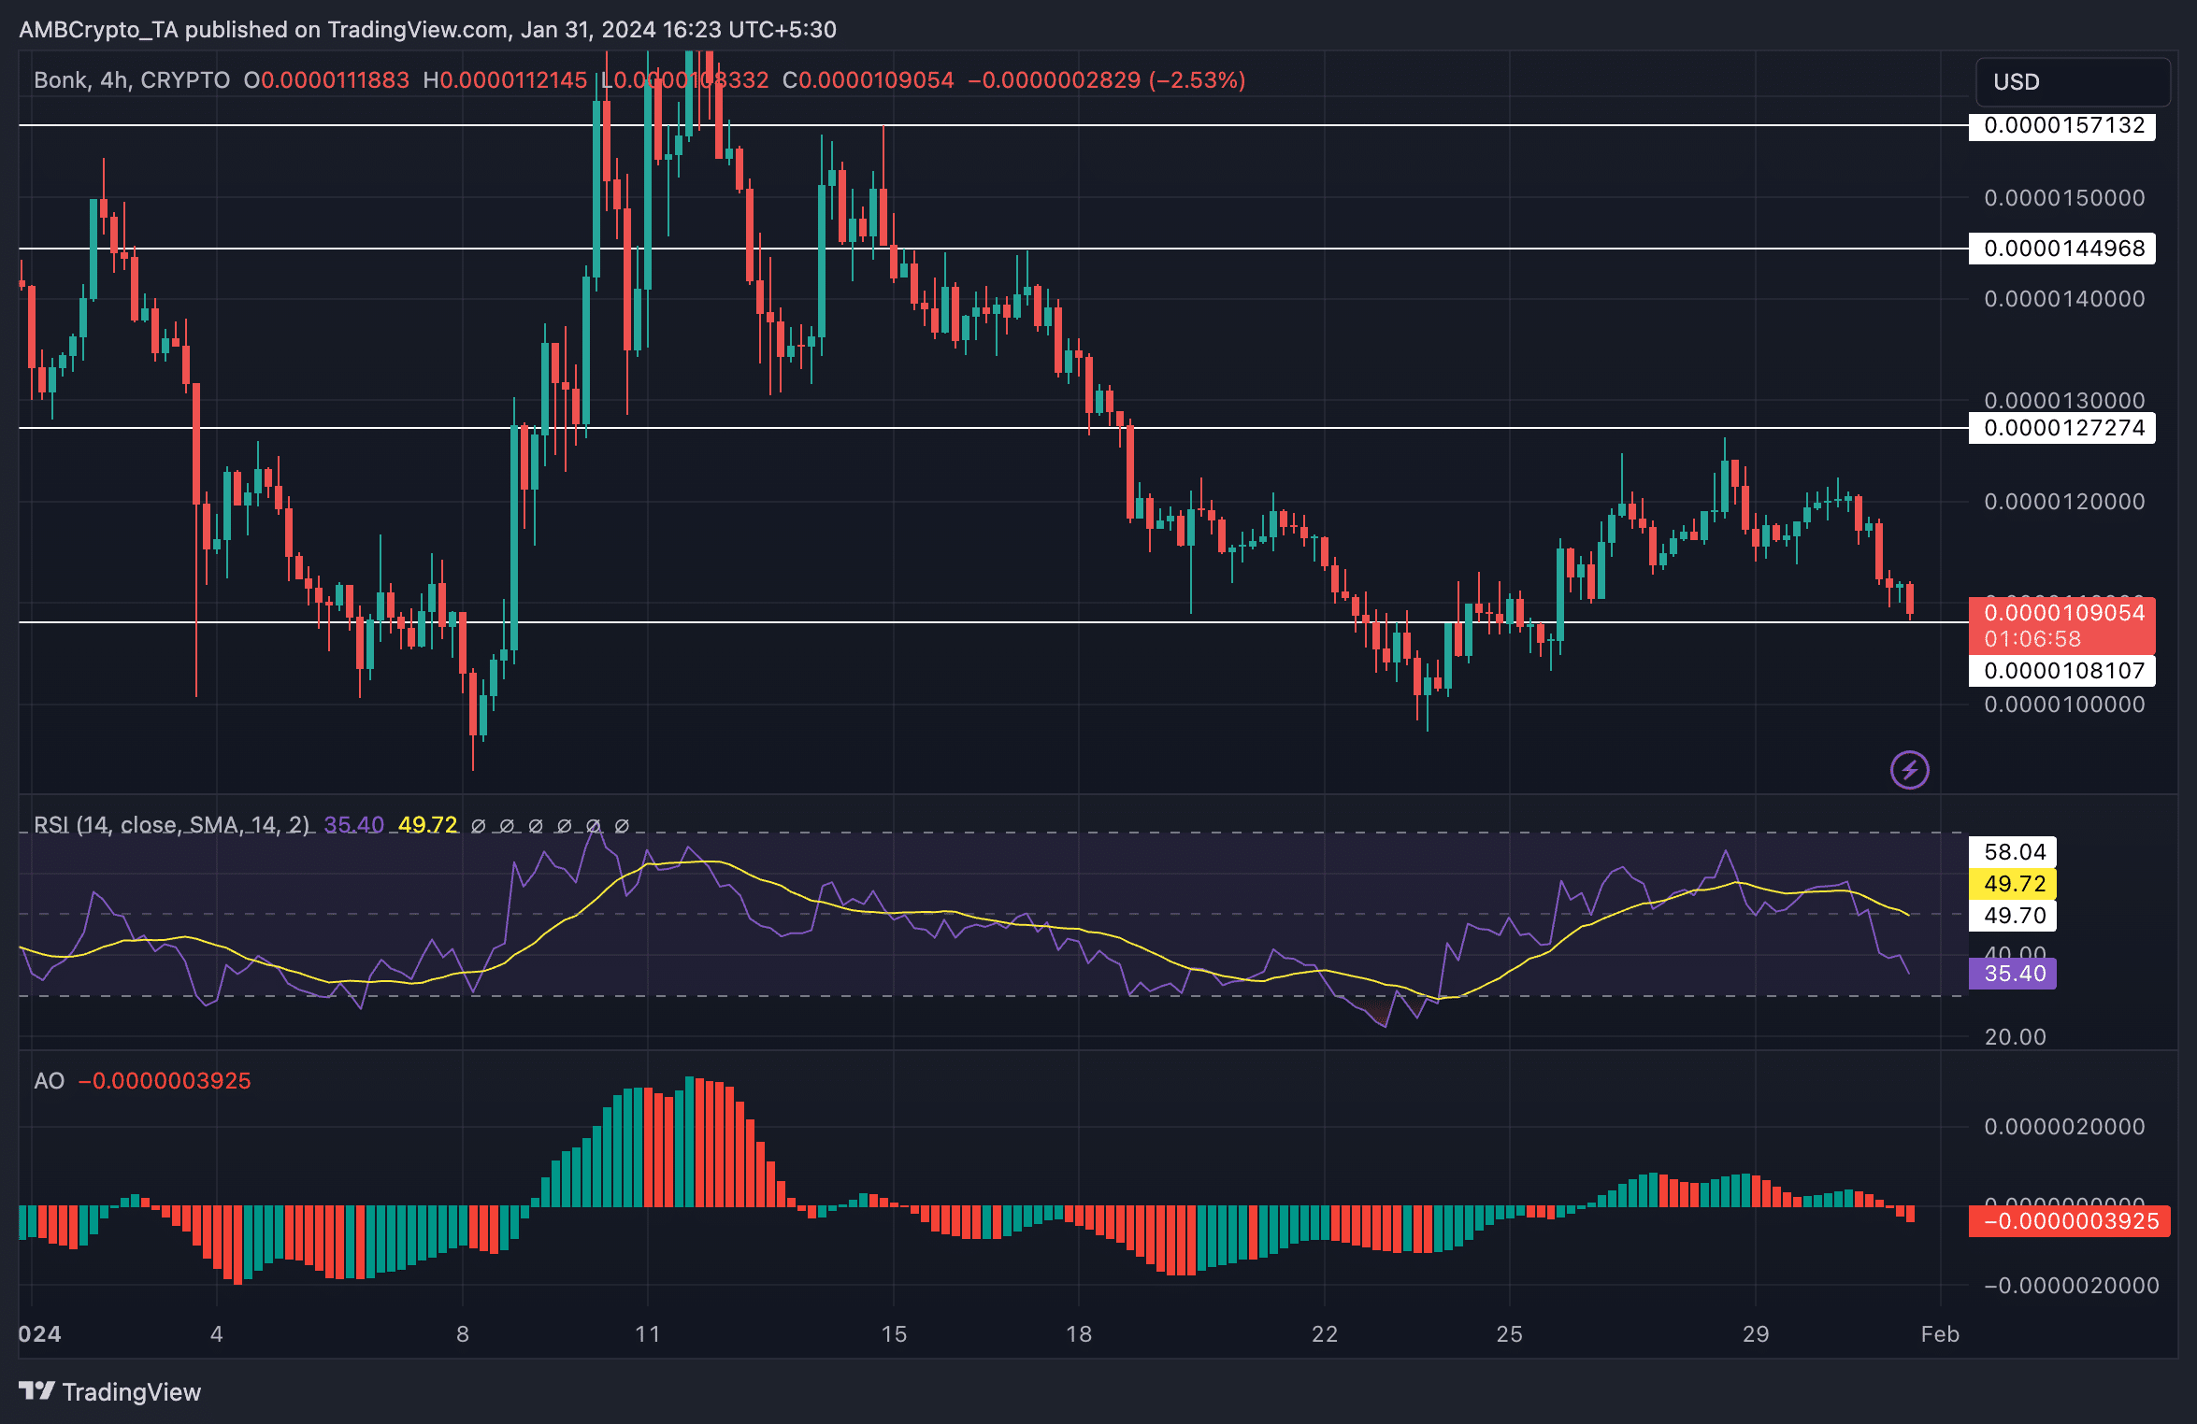Click the 0.0000144968 price level label
The width and height of the screenshot is (2197, 1424).
(2061, 249)
